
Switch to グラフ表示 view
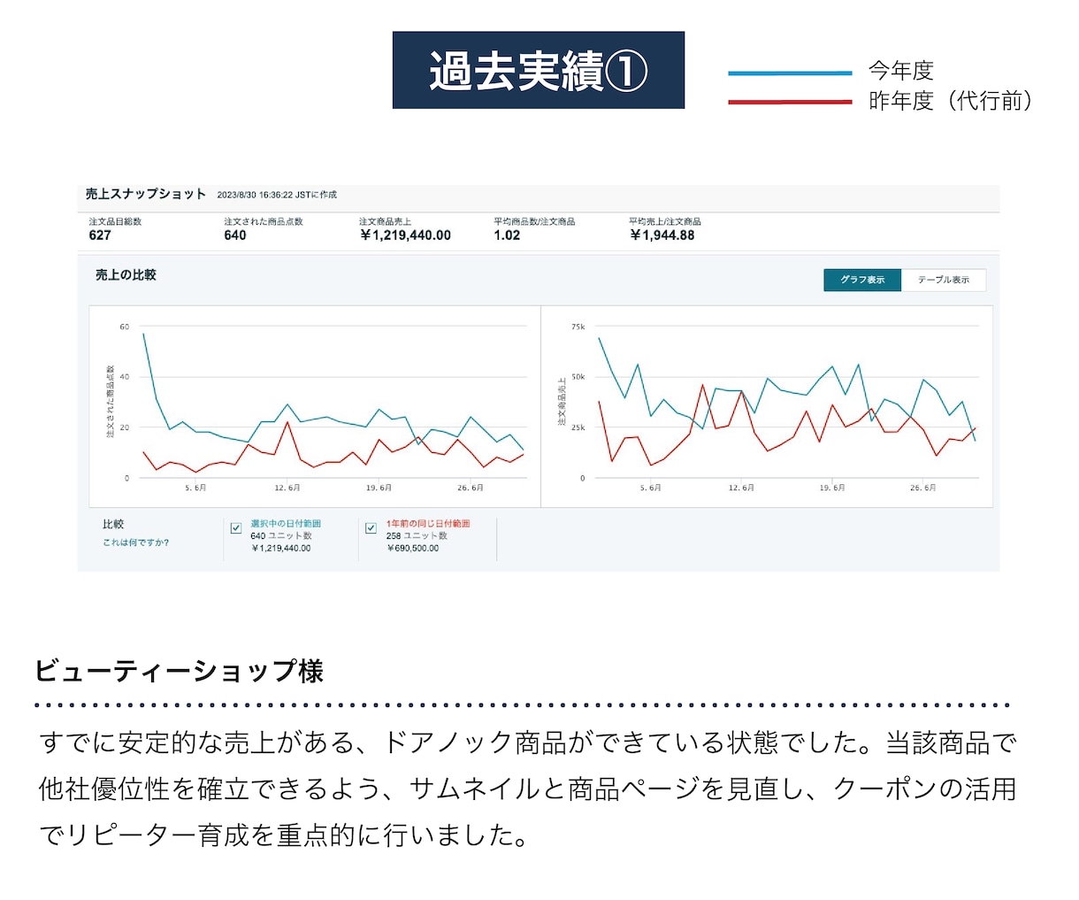tap(862, 280)
